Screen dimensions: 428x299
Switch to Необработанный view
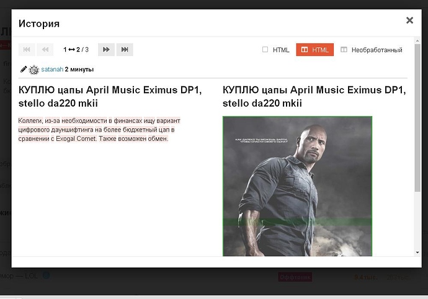[371, 50]
